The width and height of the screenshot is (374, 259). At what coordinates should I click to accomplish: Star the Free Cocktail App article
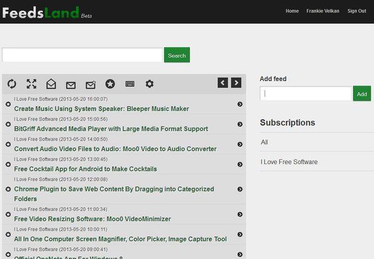(x=8, y=164)
